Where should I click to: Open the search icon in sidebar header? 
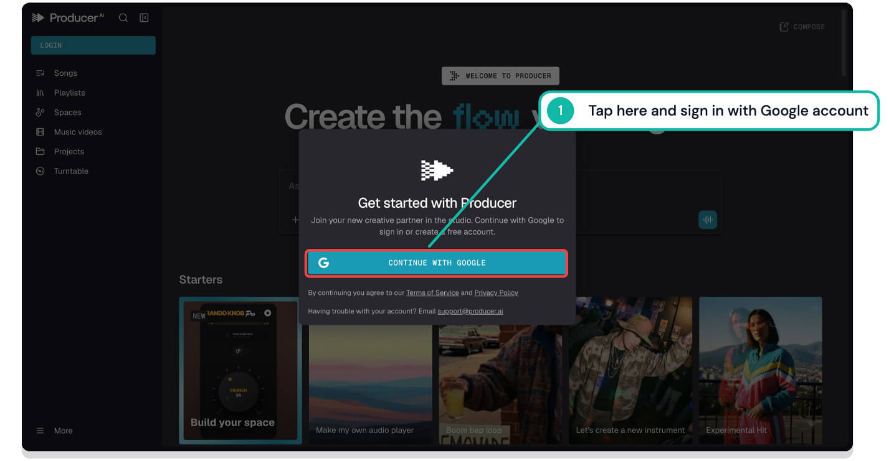pyautogui.click(x=123, y=18)
